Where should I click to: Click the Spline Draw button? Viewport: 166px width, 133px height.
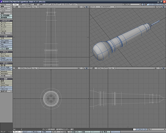[6, 85]
